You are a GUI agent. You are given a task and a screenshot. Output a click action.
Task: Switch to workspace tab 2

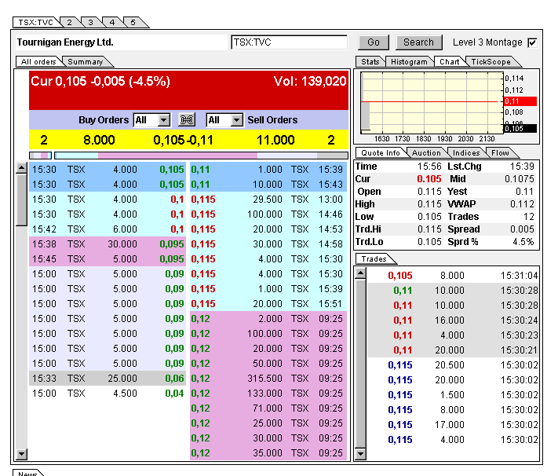tap(69, 22)
